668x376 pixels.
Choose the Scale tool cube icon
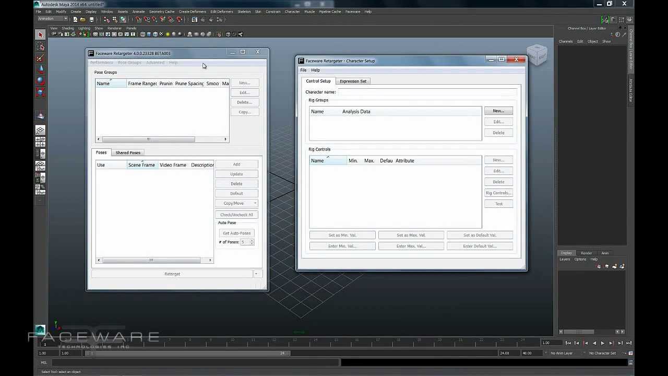40,92
